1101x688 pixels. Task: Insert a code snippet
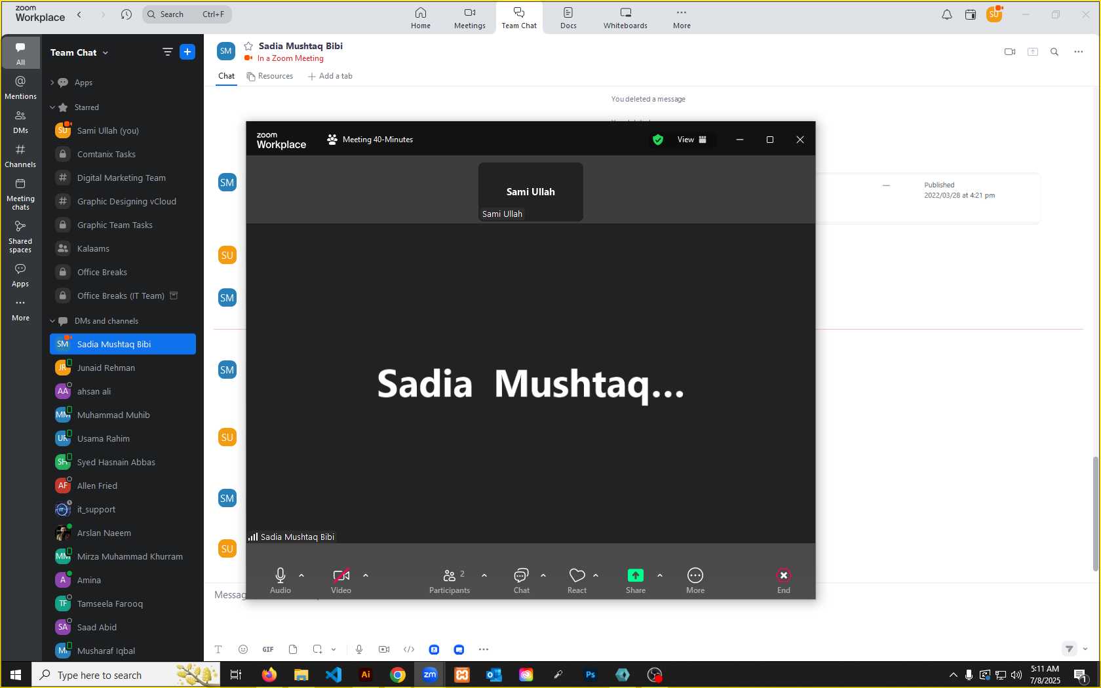tap(409, 649)
